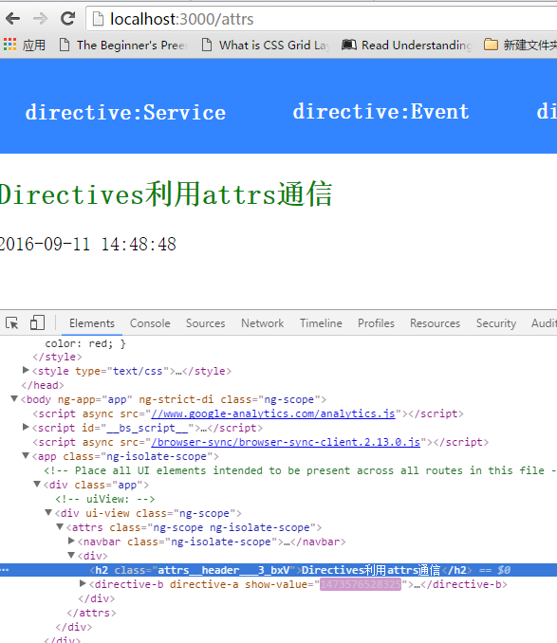
Task: Expand directive-b directive-a node
Action: pyautogui.click(x=83, y=583)
